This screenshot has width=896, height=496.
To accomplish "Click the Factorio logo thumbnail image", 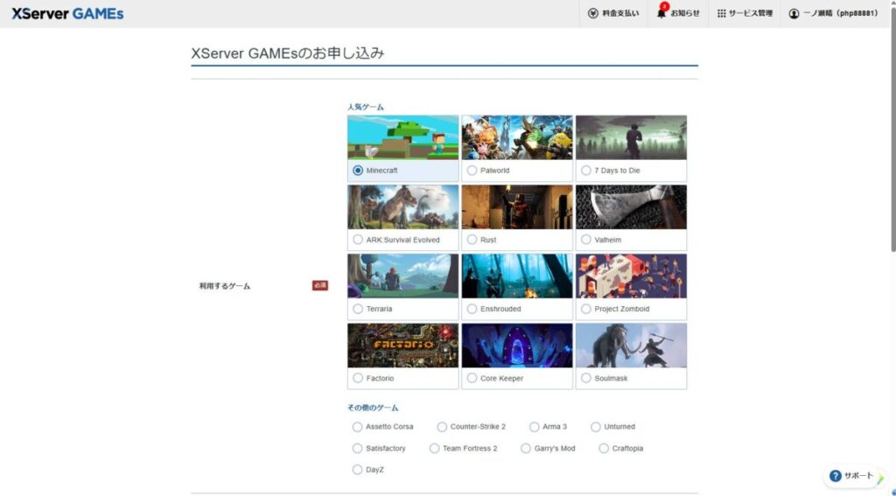I will pyautogui.click(x=402, y=346).
